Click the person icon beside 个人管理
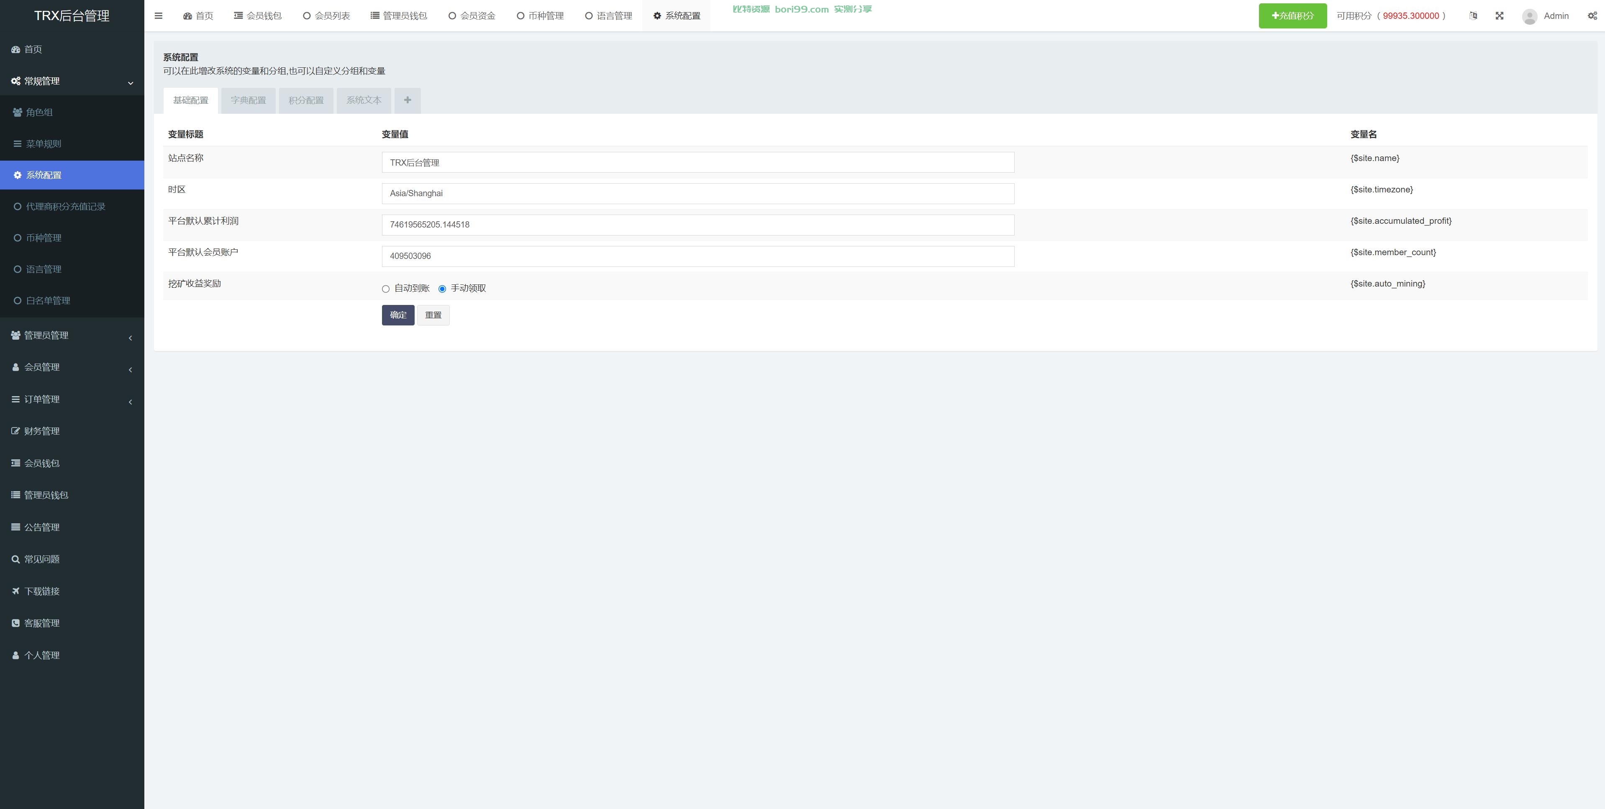The height and width of the screenshot is (809, 1605). click(x=15, y=655)
